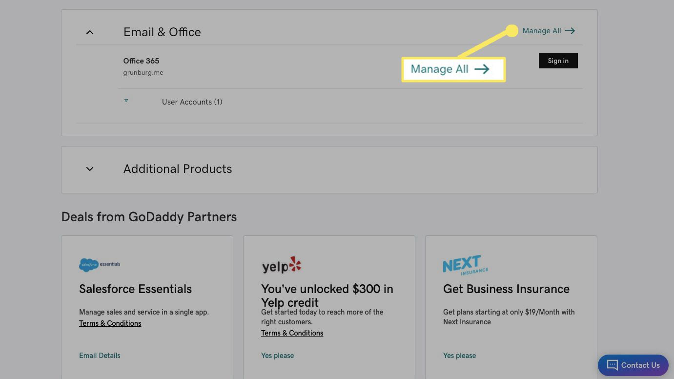
Task: Click the Deals from GoDaddy Partners heading
Action: [149, 217]
